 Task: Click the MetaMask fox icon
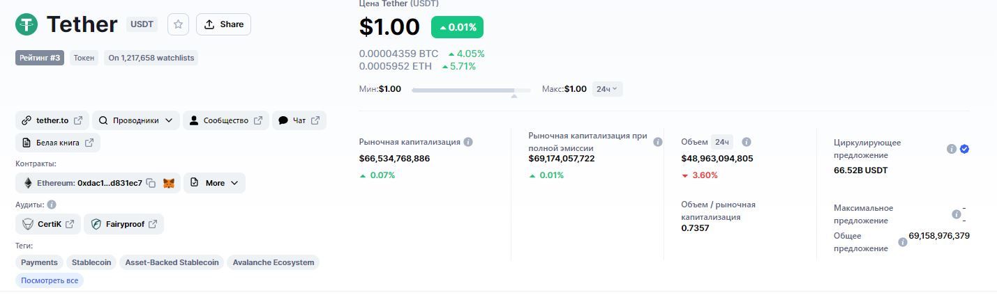click(169, 183)
